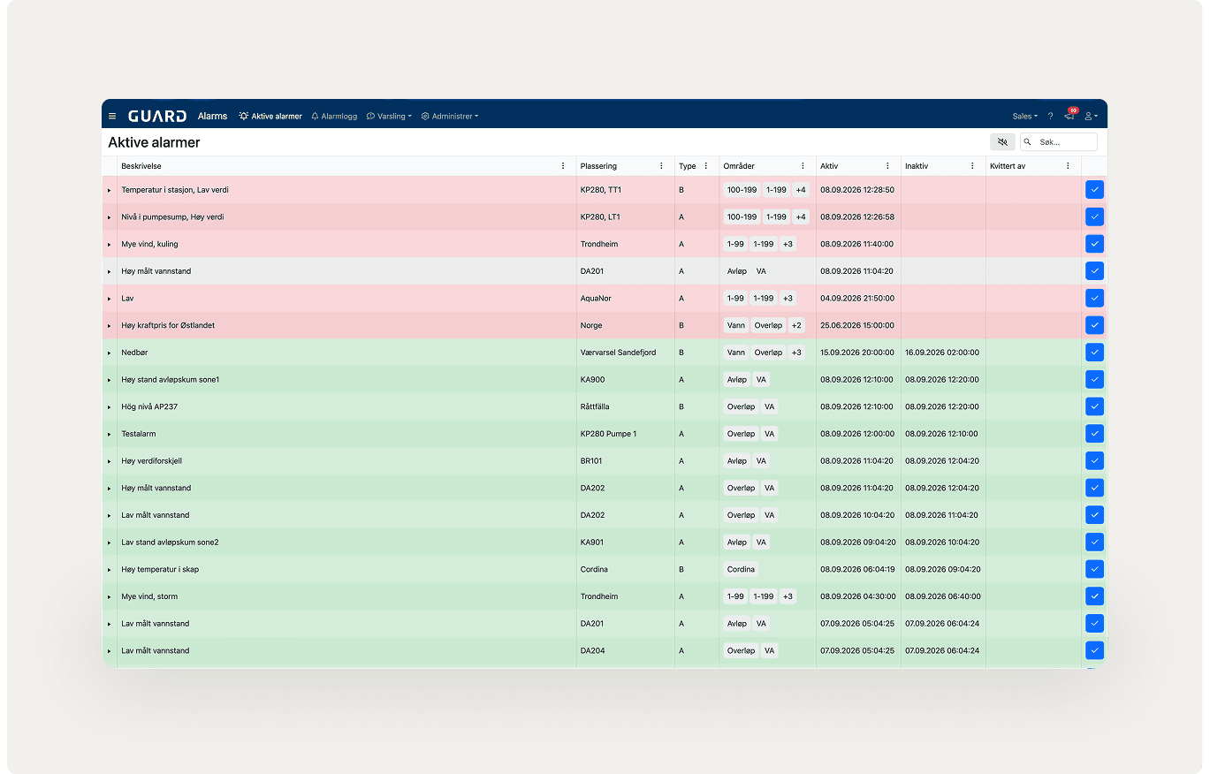Open the Aktiv column options menu
Screen dimensions: 1210x774
coord(887,166)
